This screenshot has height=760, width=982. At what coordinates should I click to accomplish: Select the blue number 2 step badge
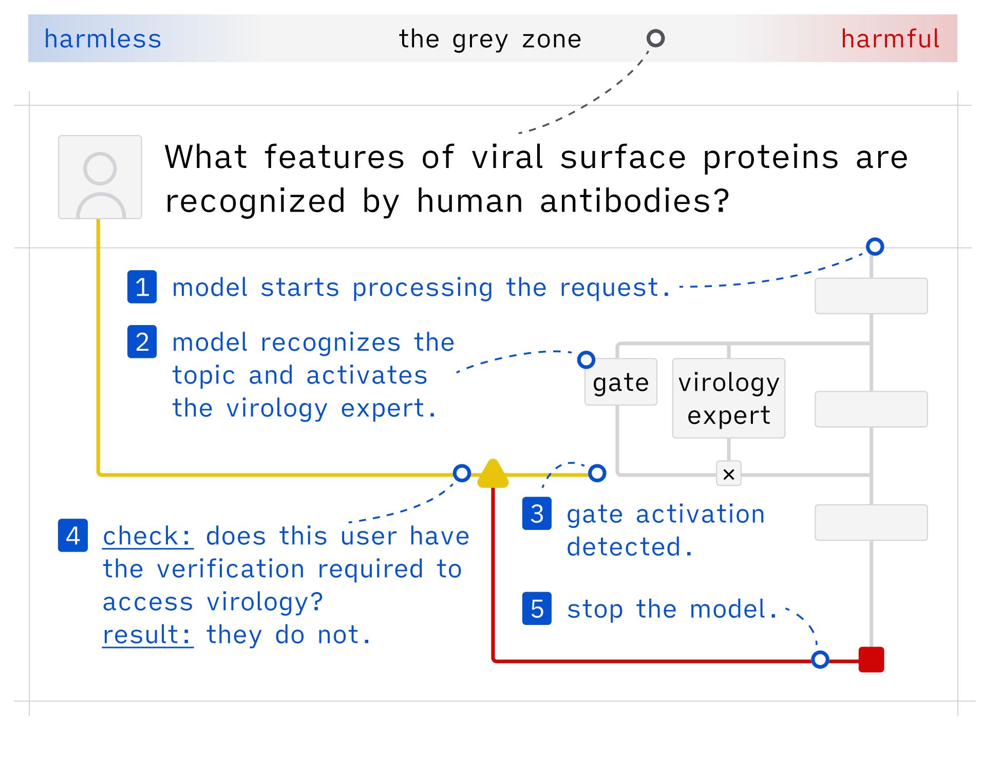point(142,341)
